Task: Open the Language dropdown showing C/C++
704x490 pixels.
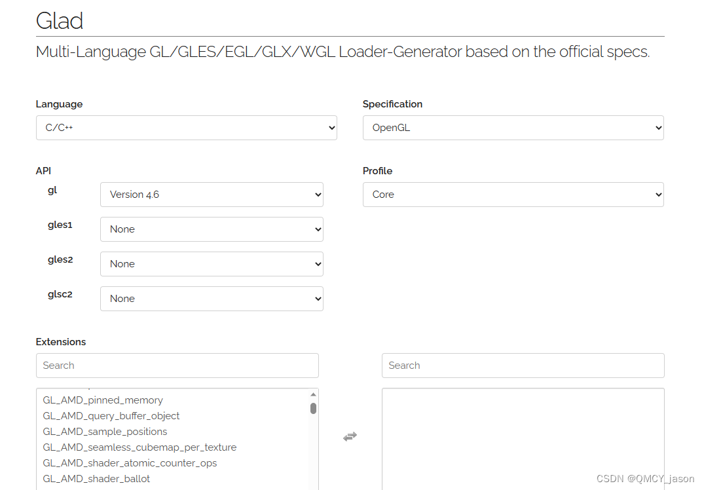Action: pos(187,128)
